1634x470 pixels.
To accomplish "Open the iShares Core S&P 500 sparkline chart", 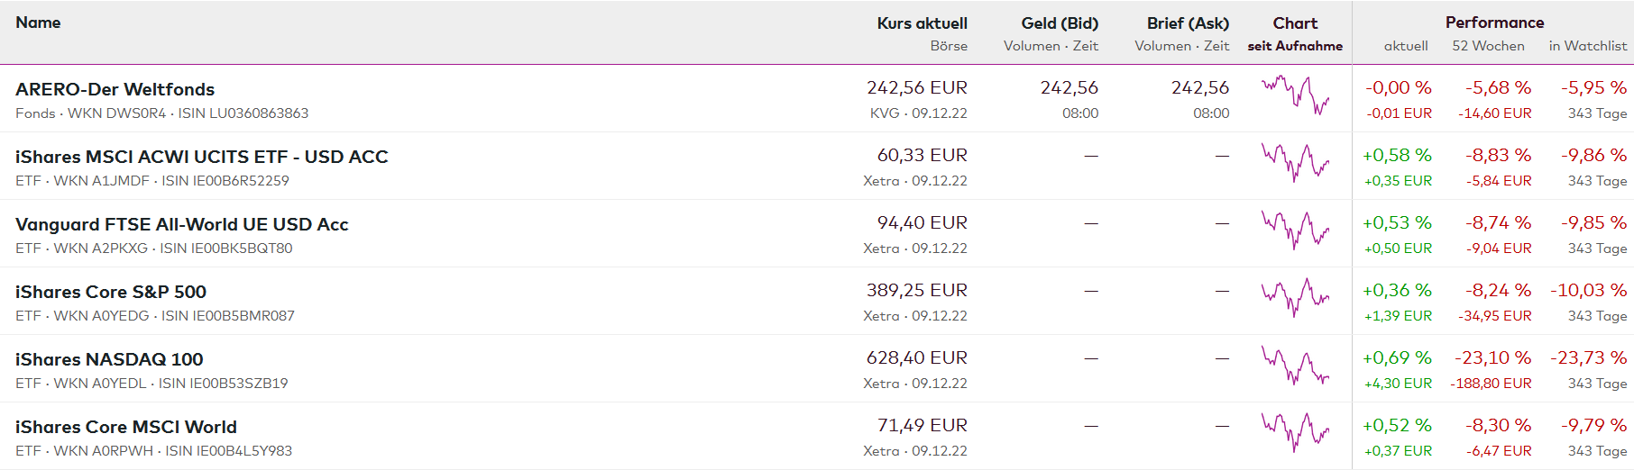I will click(x=1295, y=298).
